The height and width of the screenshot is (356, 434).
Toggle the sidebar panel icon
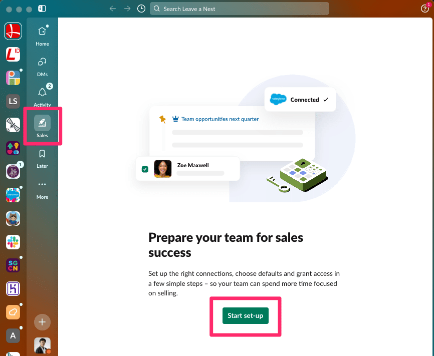click(42, 9)
